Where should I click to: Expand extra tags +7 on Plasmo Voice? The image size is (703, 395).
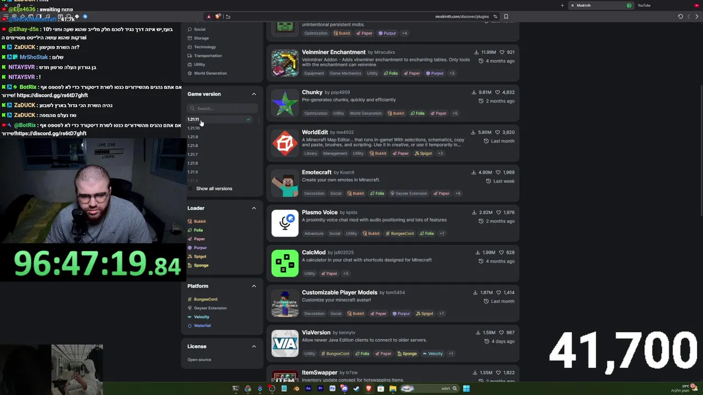tap(442, 233)
